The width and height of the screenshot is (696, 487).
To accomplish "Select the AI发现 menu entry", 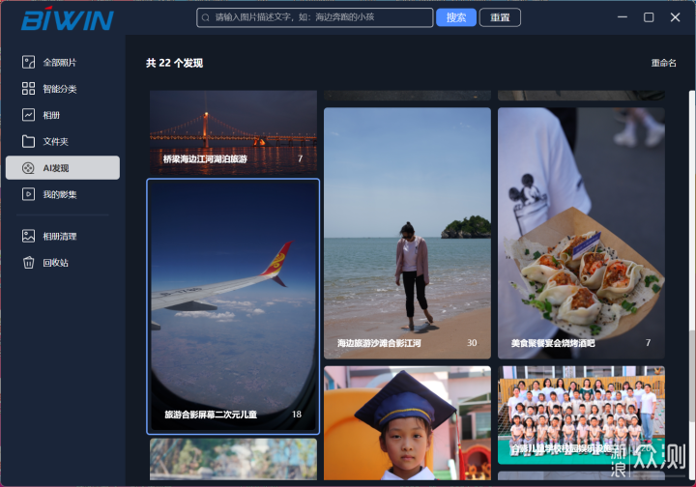I will (x=63, y=168).
